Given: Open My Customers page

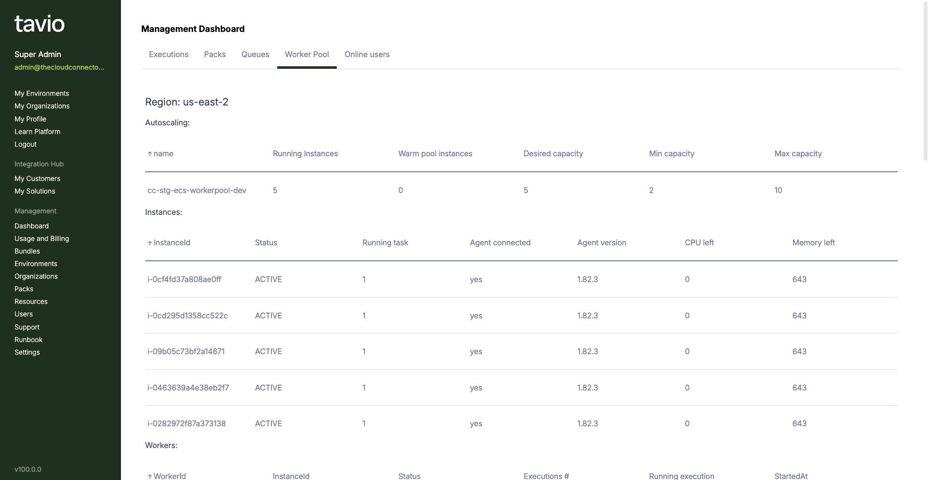Looking at the screenshot, I should pos(37,179).
